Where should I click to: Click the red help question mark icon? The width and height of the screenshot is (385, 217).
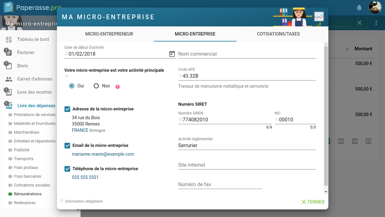point(118,86)
